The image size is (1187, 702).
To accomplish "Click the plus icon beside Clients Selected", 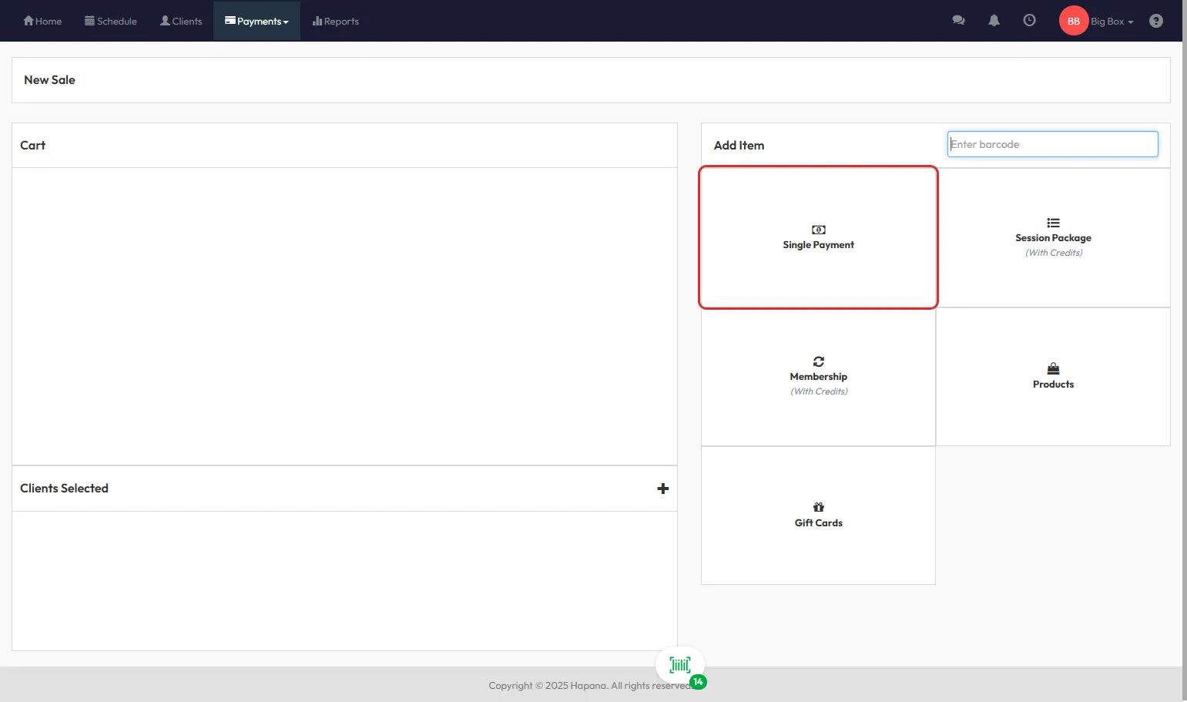I will pos(662,489).
